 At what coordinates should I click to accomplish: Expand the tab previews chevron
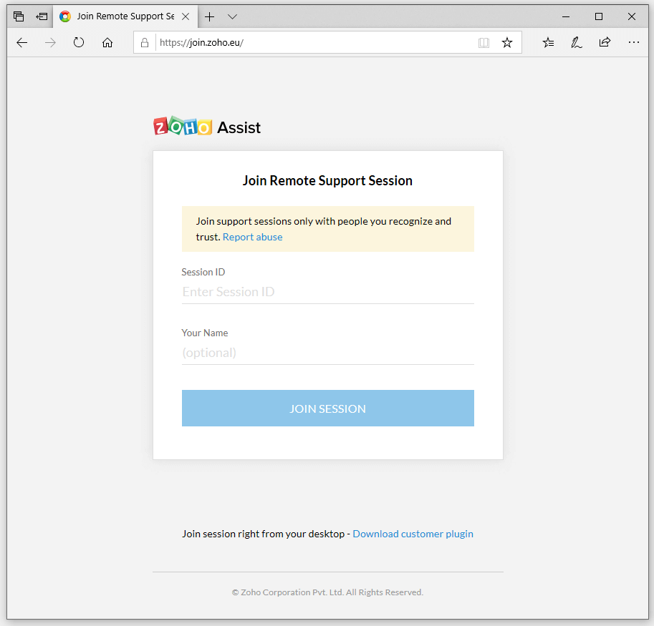[x=232, y=16]
